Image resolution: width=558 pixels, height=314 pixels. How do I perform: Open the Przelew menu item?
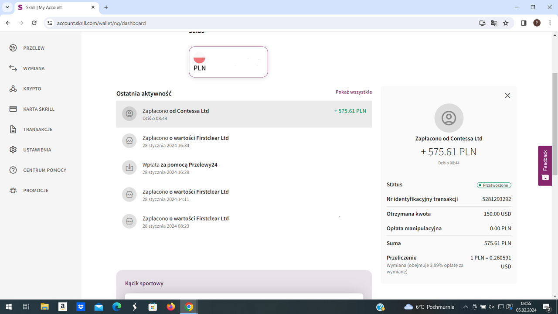point(34,48)
